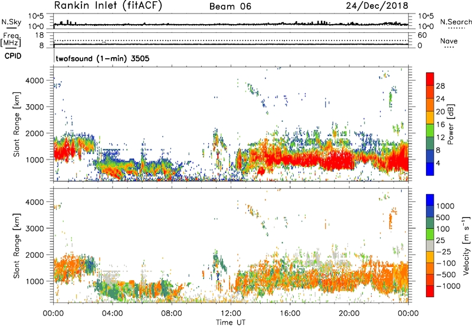Click the date '24/Dec/2018' in the header

click(x=377, y=6)
